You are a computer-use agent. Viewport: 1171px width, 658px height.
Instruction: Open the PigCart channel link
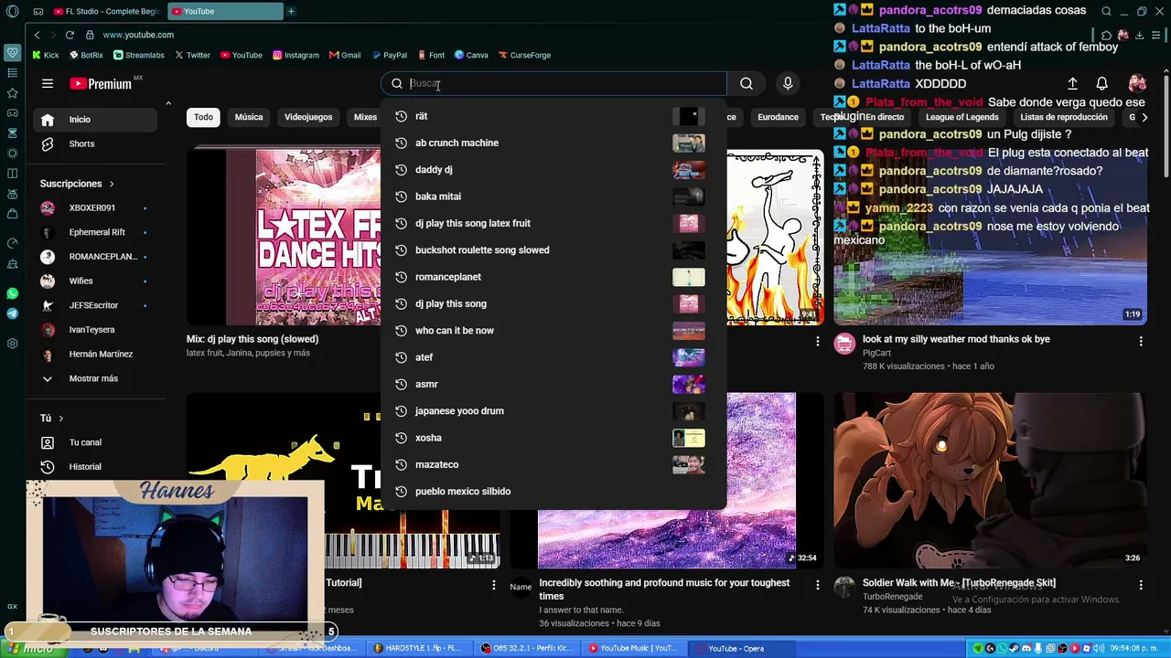(876, 353)
